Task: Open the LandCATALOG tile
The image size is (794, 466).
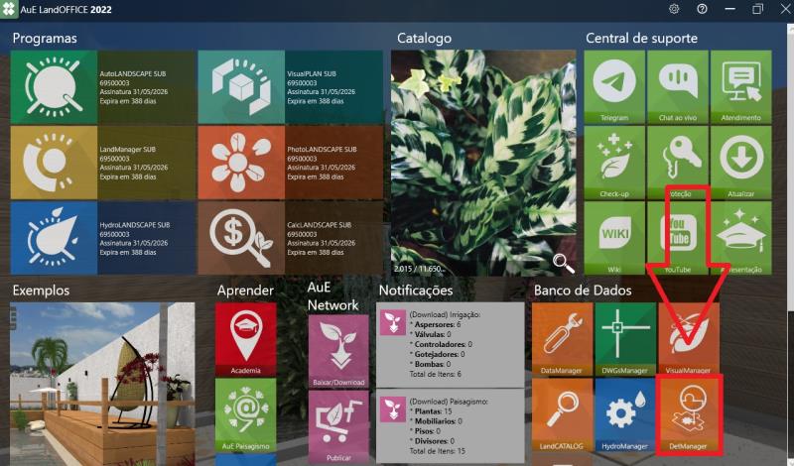Action: tap(562, 414)
